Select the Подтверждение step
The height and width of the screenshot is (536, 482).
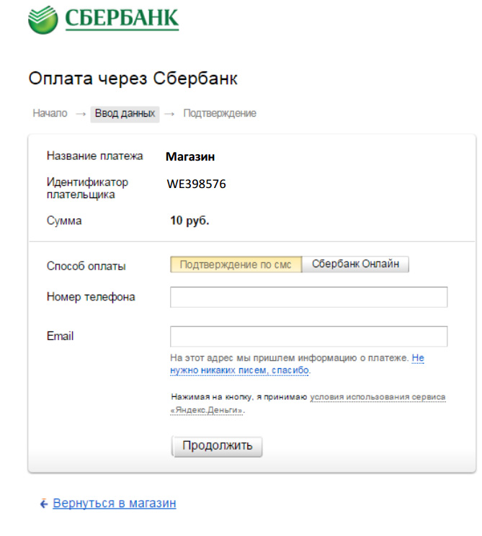click(220, 113)
